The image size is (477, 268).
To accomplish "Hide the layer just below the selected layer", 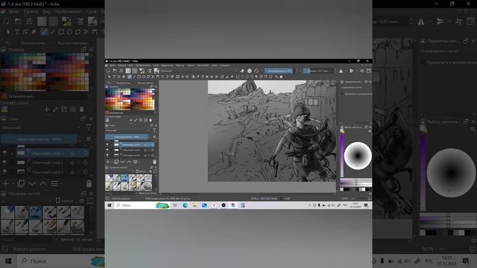I will [107, 150].
